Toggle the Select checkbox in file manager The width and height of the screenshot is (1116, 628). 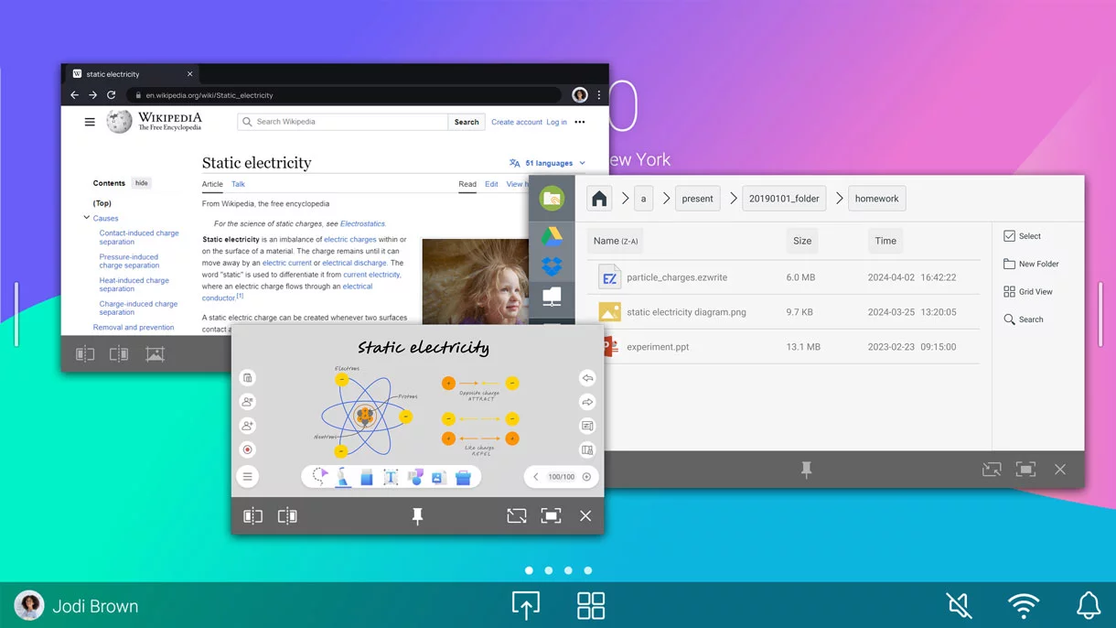click(1009, 236)
